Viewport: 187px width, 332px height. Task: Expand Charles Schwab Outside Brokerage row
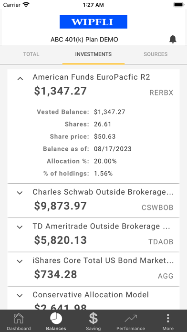[20, 193]
